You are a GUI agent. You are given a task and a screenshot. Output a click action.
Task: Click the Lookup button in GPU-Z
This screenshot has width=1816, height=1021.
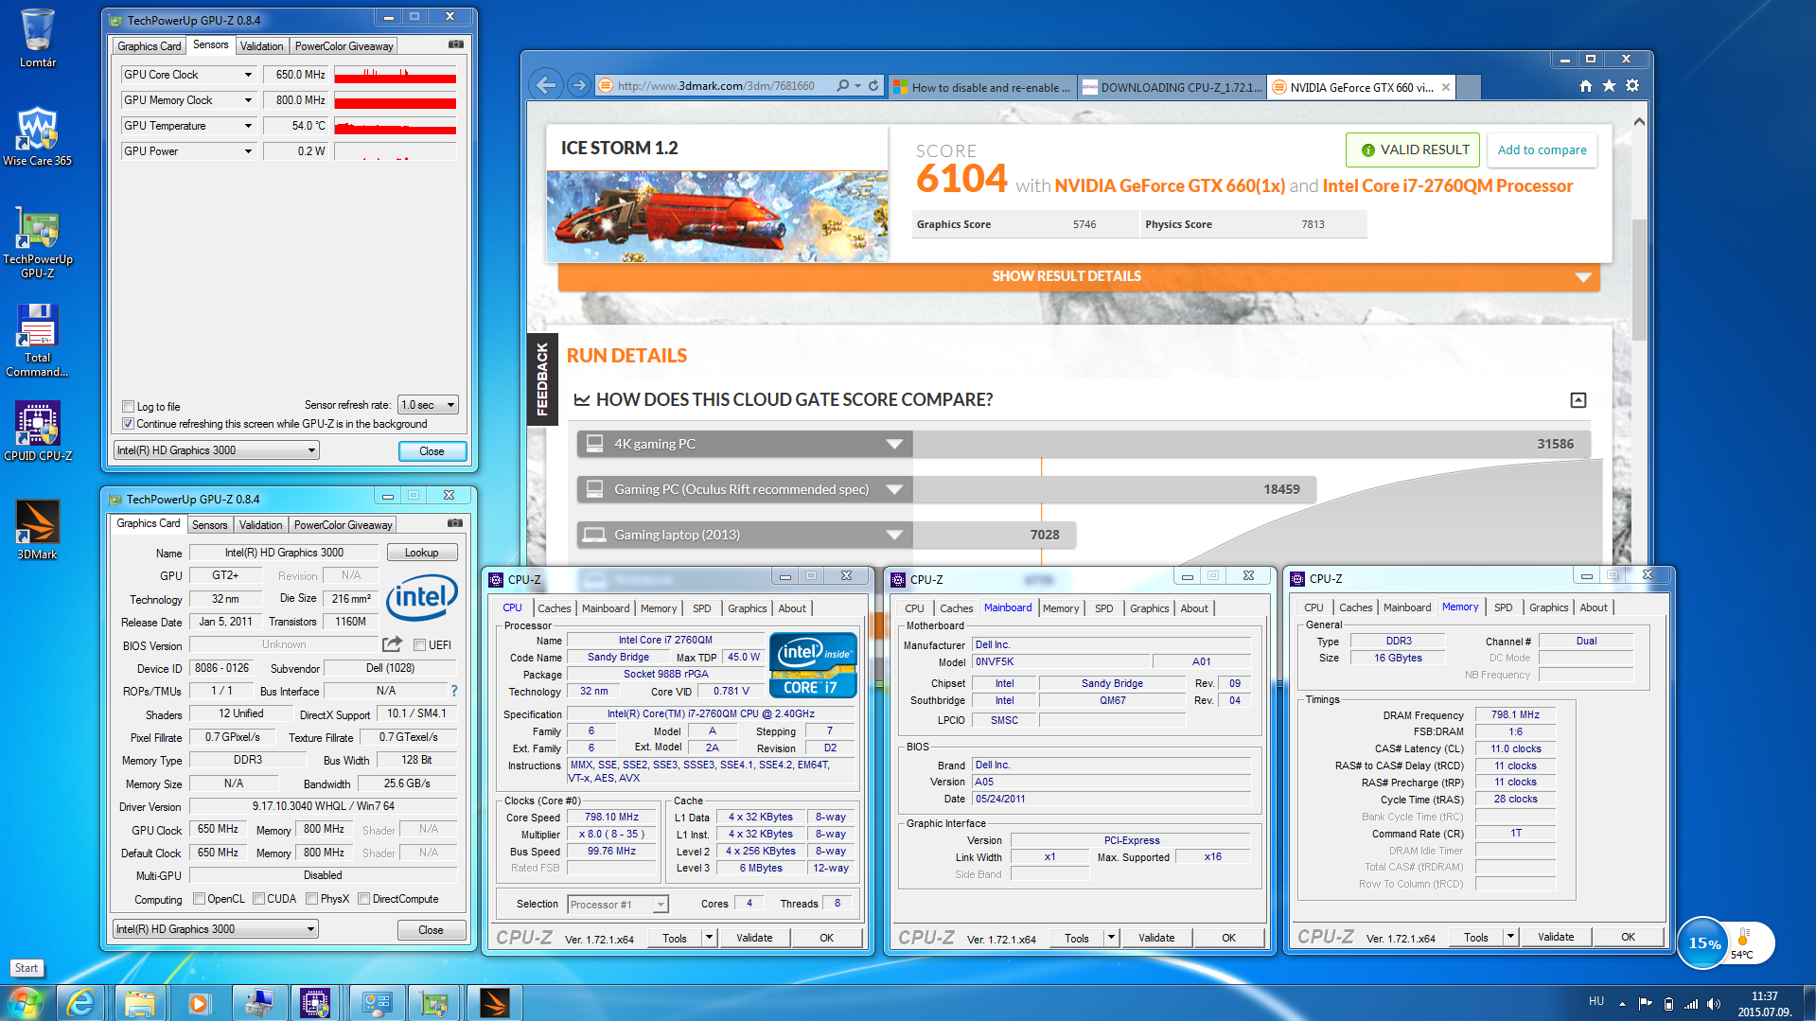click(421, 553)
